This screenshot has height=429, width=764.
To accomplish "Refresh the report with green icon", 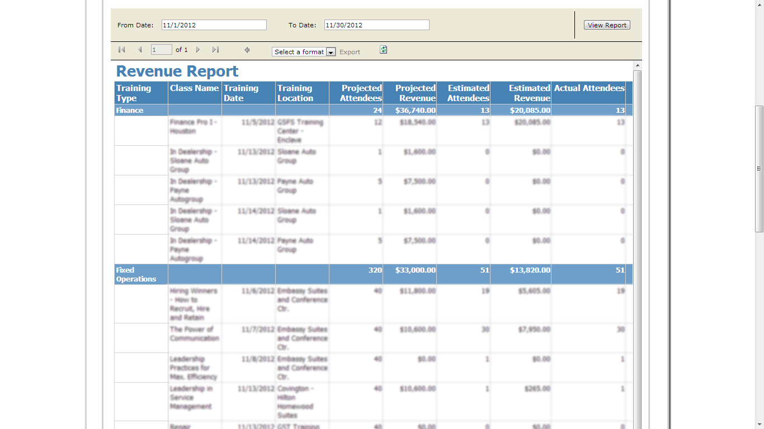I will click(x=383, y=50).
